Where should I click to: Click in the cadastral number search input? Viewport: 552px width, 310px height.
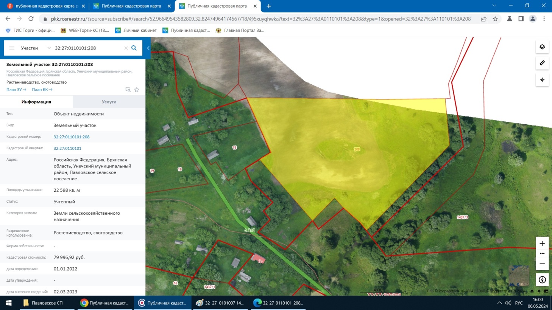tap(87, 48)
